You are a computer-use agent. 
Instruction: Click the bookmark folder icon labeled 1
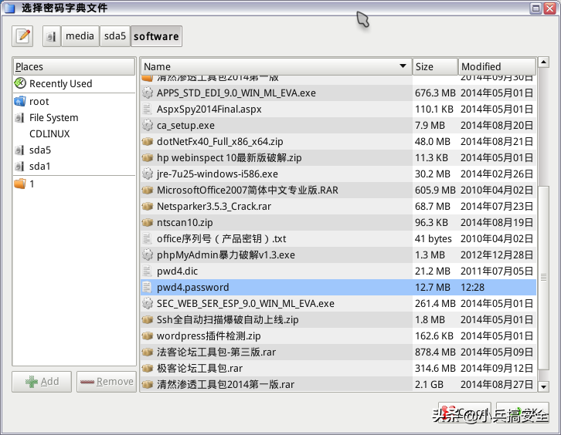(20, 184)
